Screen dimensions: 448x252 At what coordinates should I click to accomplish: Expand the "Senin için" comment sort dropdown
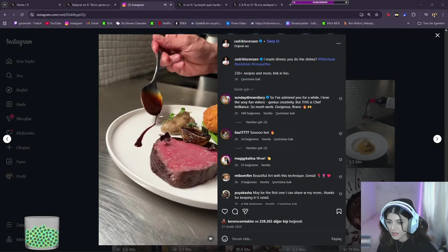[x=244, y=89]
